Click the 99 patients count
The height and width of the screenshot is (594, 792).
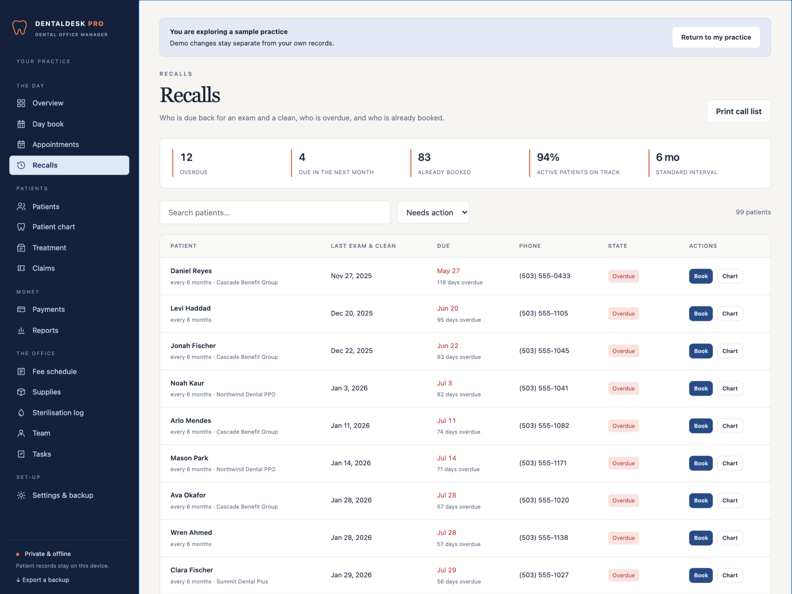753,212
